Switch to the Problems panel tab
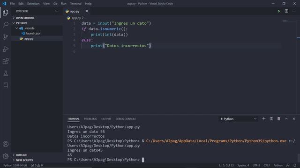The width and height of the screenshot is (300, 168). tap(90, 119)
